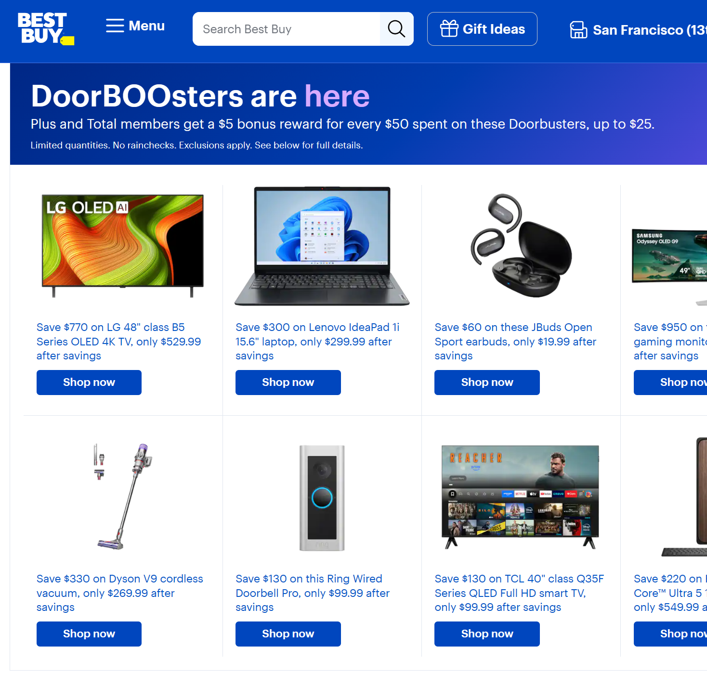Click the Ring doorbell product image
Screen dimensions: 707x674
pyautogui.click(x=322, y=498)
